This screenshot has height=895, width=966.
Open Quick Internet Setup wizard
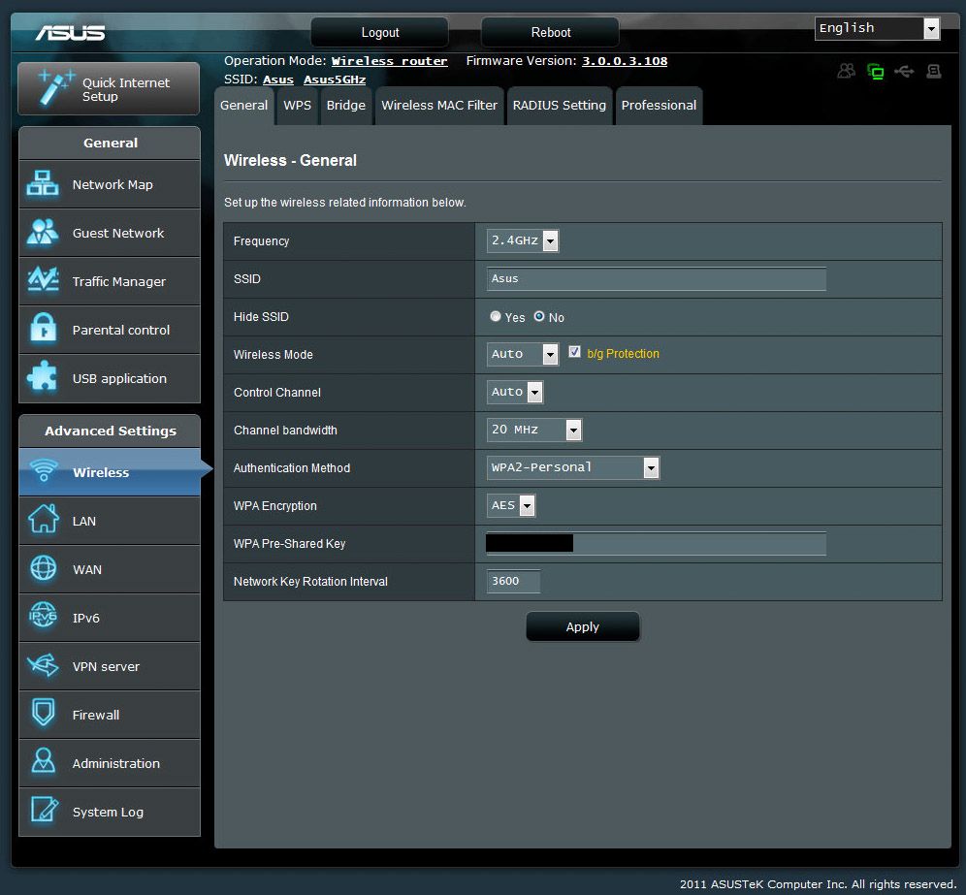click(109, 89)
